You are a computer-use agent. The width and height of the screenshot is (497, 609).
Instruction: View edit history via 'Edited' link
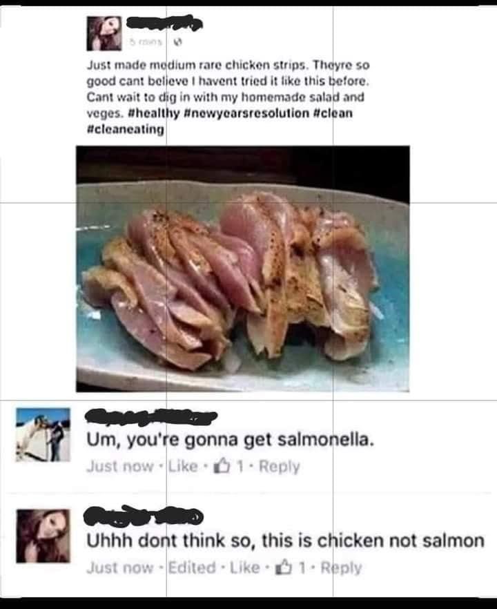pyautogui.click(x=192, y=568)
